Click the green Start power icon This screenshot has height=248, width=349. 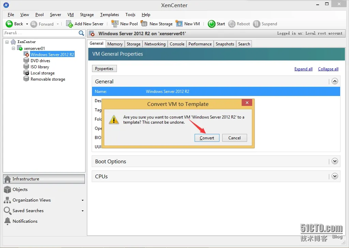211,24
